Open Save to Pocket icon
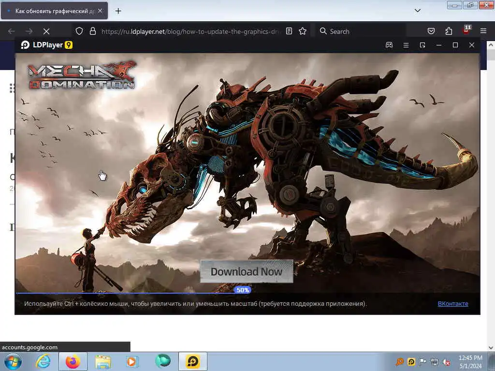 click(431, 31)
